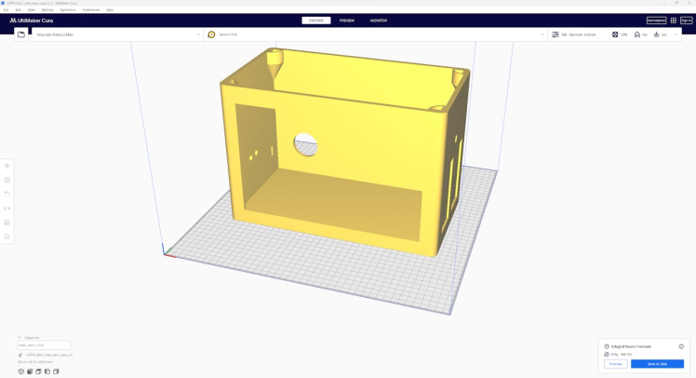The image size is (696, 378).
Task: Click the job name CFFP main case text
Action: (49, 355)
